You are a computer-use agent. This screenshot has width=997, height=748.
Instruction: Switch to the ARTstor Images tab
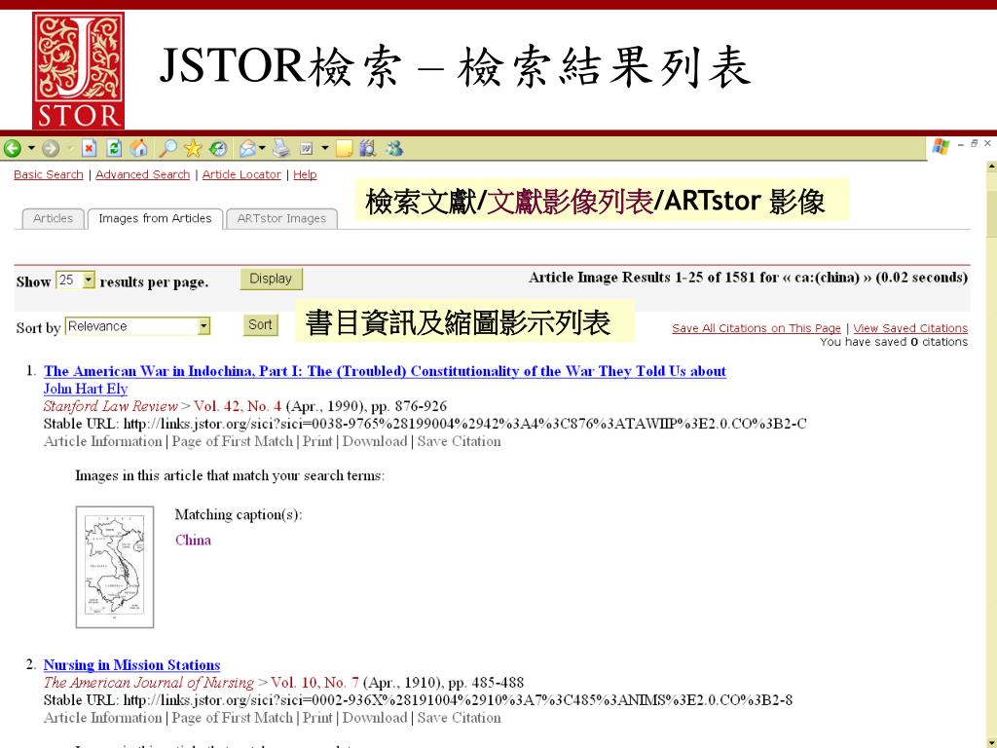[x=281, y=218]
